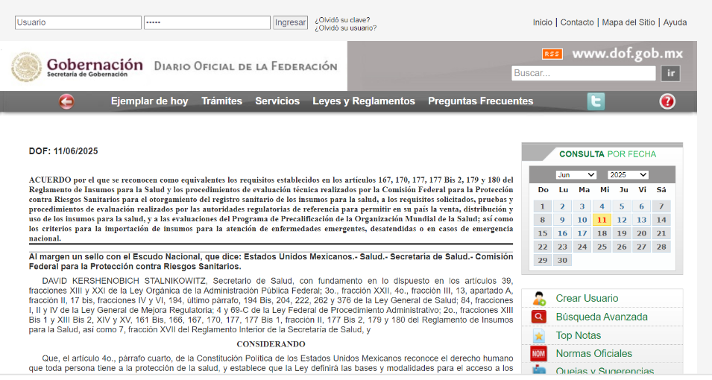Image resolution: width=712 pixels, height=380 pixels.
Task: Click the NOM Normas Oficiales icon
Action: click(x=538, y=353)
